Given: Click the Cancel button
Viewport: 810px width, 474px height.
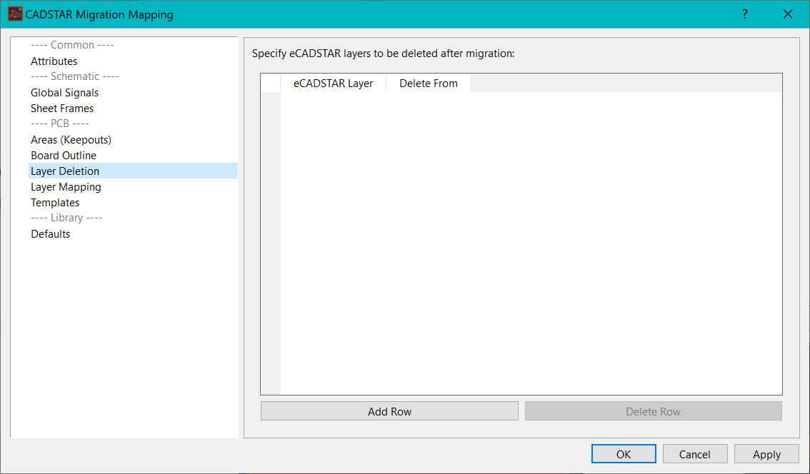Looking at the screenshot, I should [695, 455].
